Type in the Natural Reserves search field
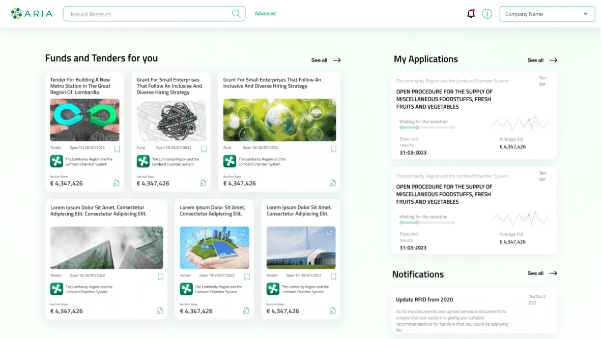 pos(148,14)
